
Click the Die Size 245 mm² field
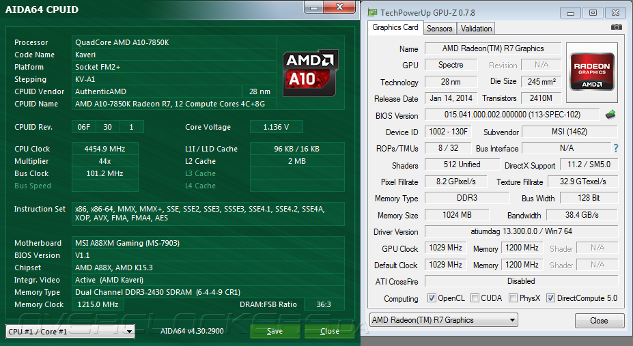click(541, 81)
